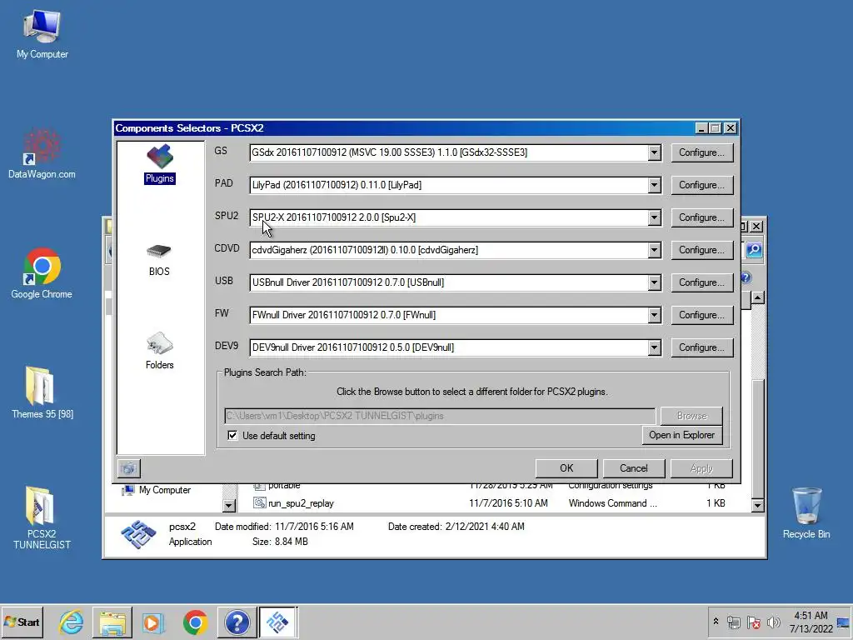This screenshot has height=640, width=853.
Task: Click the Cancel button
Action: (x=634, y=468)
